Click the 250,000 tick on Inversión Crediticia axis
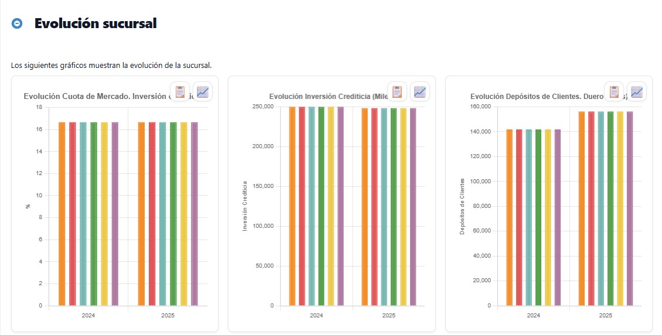Image resolution: width=662 pixels, height=335 pixels. tap(263, 107)
